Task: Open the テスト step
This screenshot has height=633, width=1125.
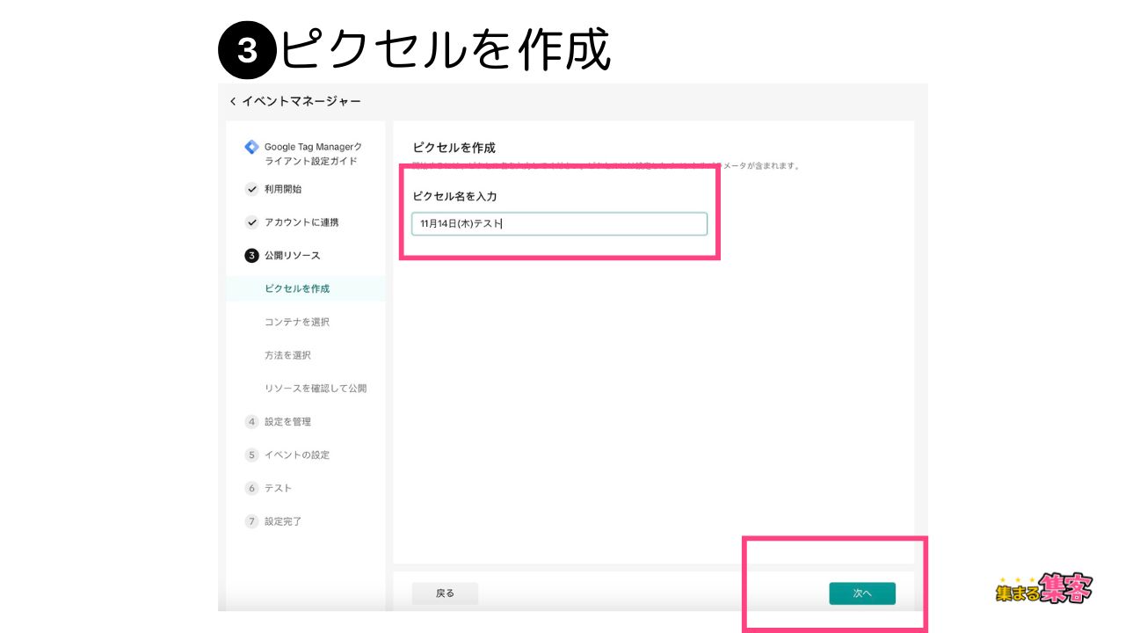Action: click(278, 488)
